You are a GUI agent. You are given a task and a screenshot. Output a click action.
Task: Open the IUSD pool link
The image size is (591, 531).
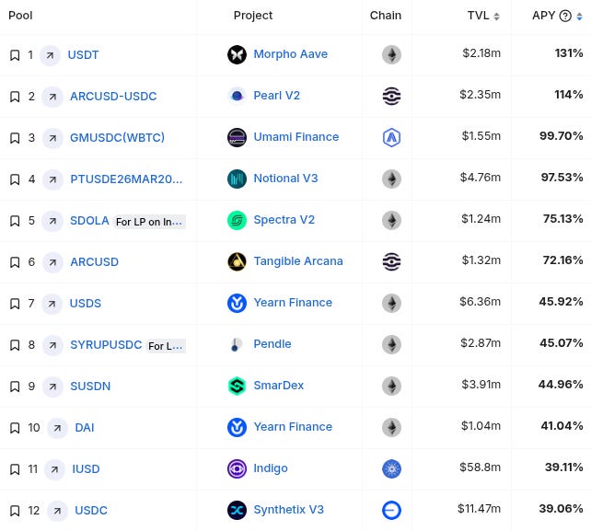[x=86, y=469]
